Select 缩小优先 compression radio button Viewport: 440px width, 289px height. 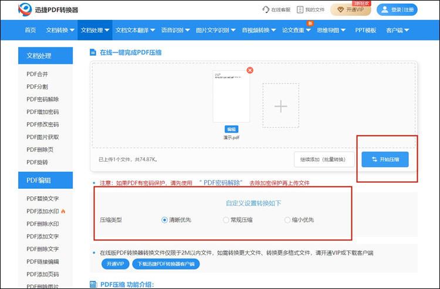[287, 220]
